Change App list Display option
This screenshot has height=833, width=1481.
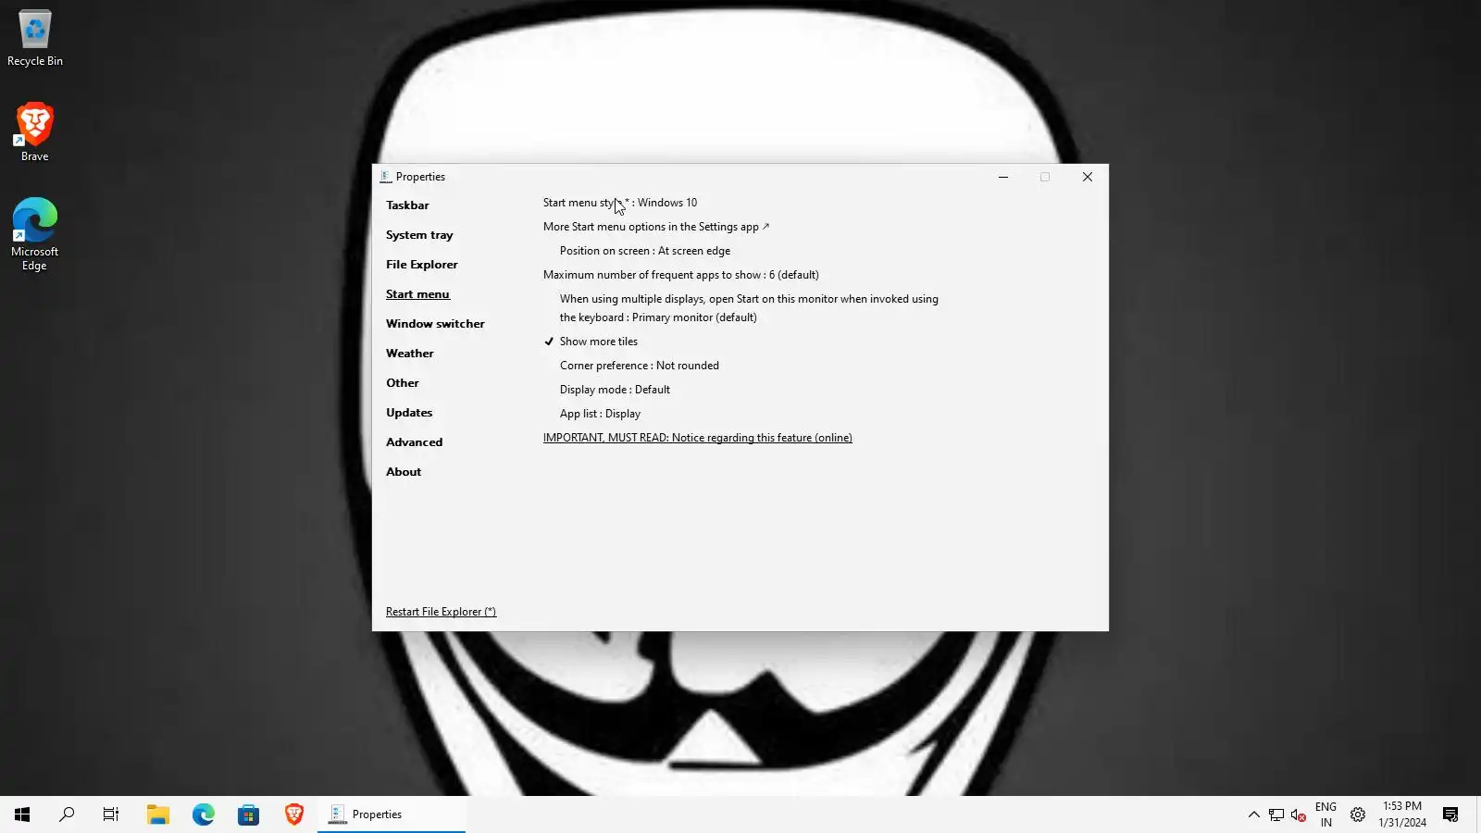(x=600, y=414)
